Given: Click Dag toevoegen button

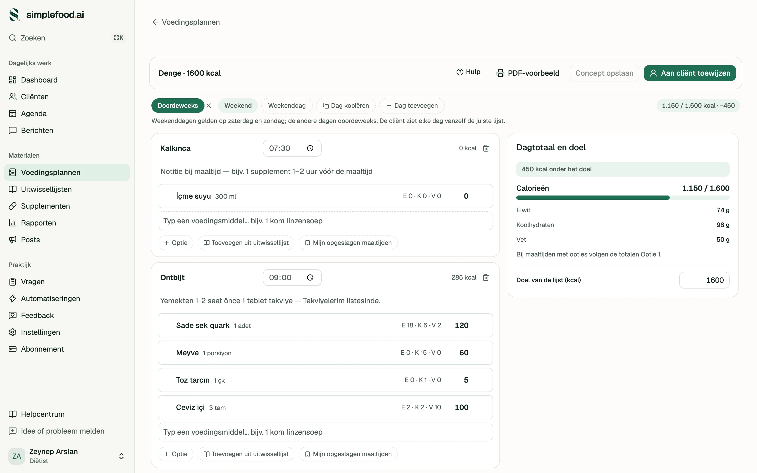Looking at the screenshot, I should 412,106.
